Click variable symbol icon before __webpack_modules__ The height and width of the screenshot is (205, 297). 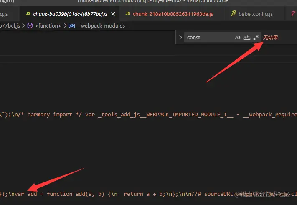tap(72, 26)
